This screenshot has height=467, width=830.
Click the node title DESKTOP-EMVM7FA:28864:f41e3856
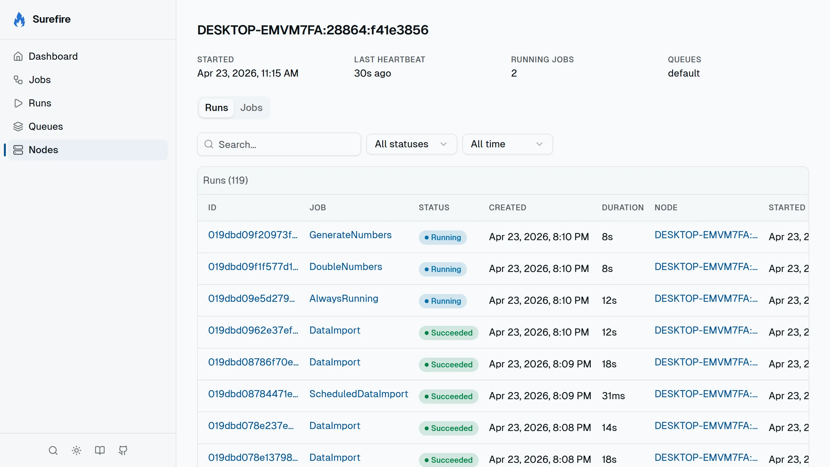pyautogui.click(x=313, y=30)
